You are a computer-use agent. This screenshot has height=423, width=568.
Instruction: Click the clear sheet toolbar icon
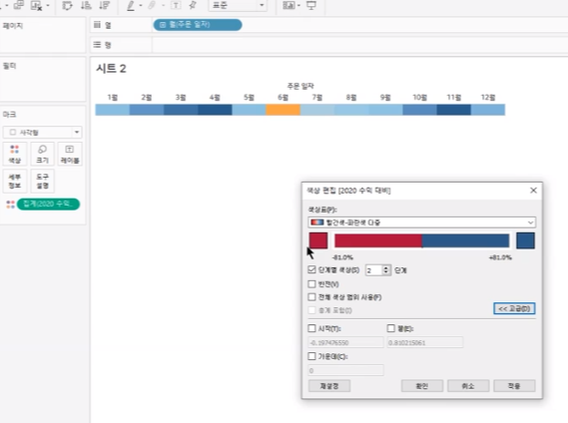click(x=36, y=5)
